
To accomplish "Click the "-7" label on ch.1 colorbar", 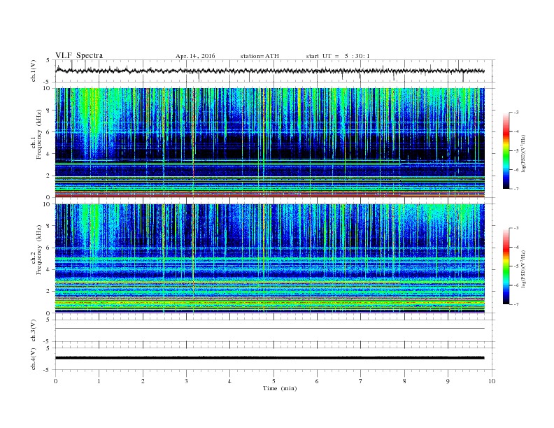I will [516, 189].
